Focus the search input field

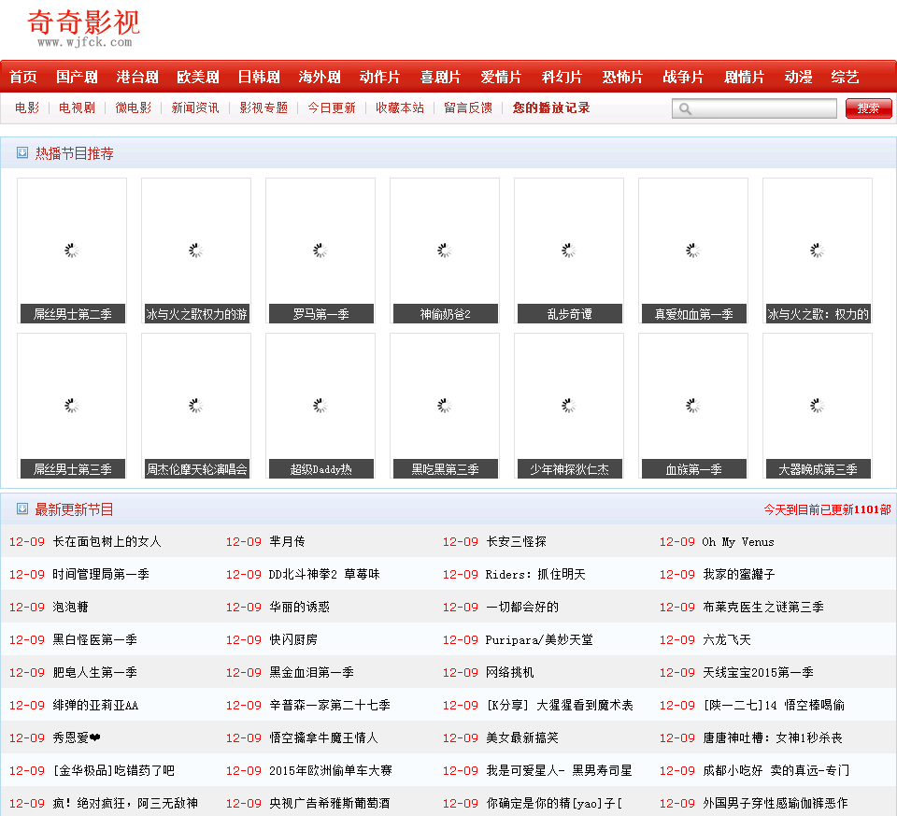pos(754,108)
